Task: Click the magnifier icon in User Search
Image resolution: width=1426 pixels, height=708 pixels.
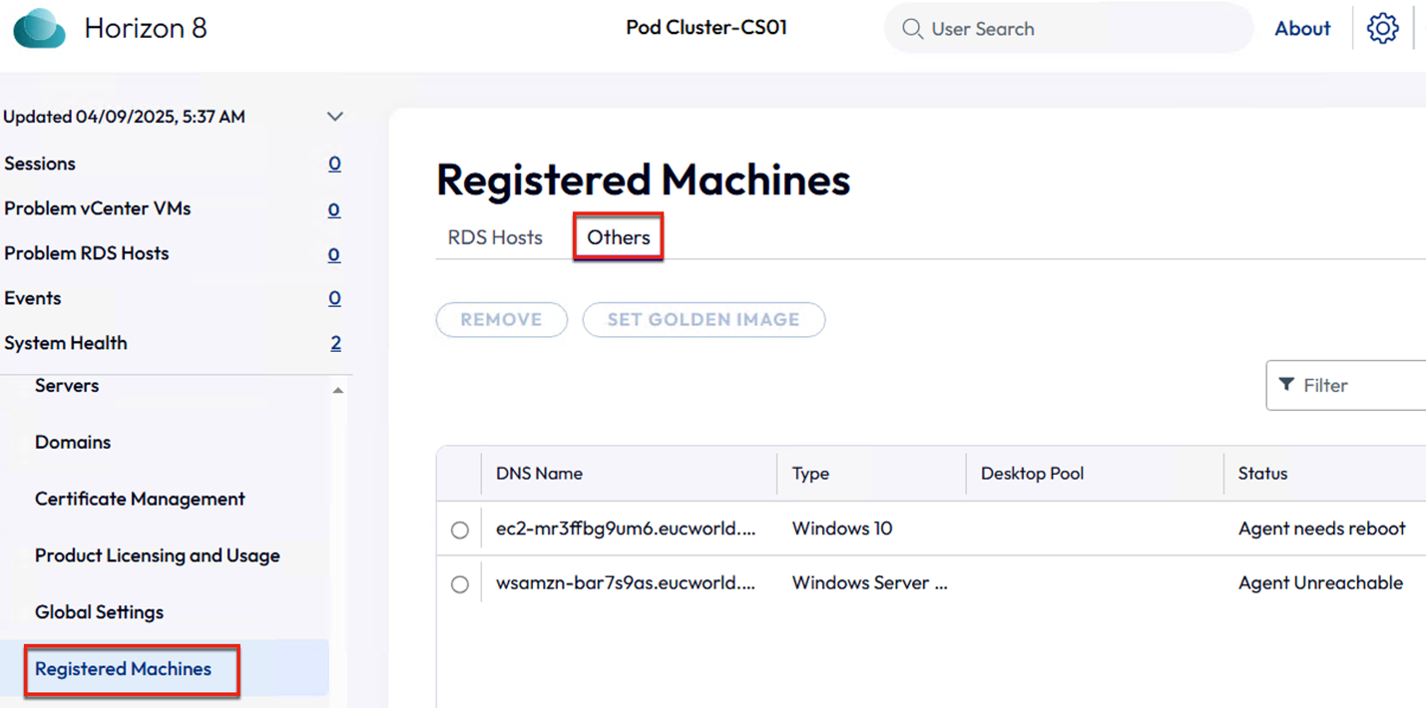Action: click(x=912, y=29)
